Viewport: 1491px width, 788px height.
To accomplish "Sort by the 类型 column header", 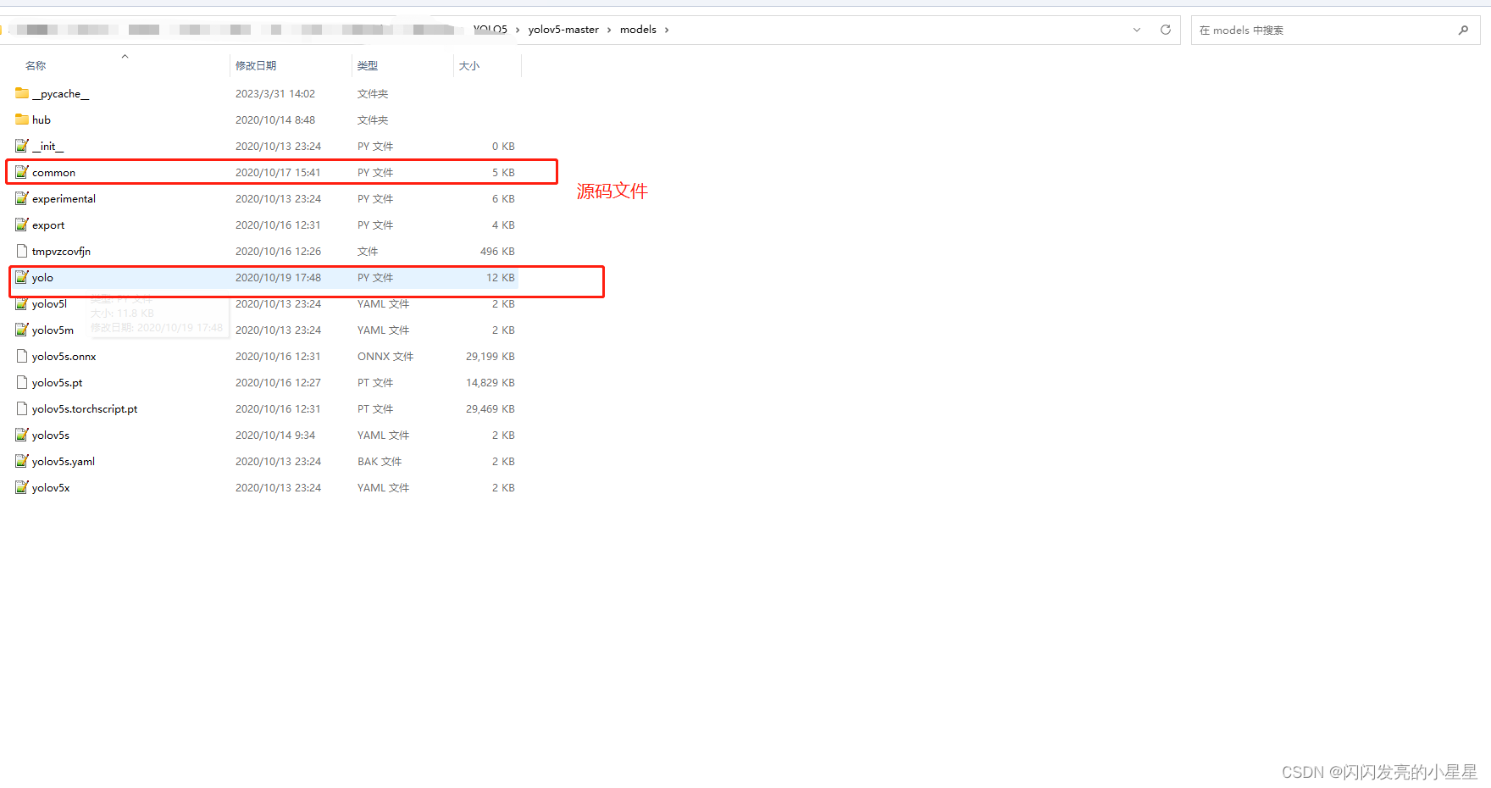I will coord(368,65).
